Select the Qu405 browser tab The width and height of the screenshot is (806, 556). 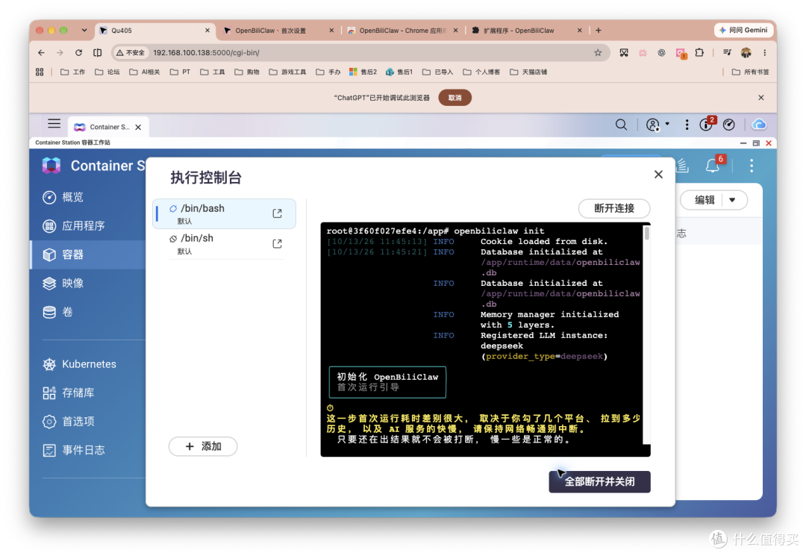coord(154,31)
